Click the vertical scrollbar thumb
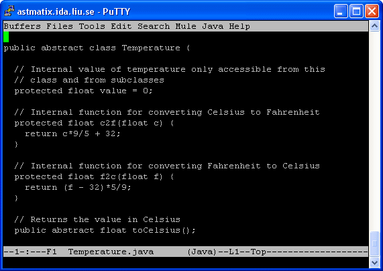The height and width of the screenshot is (271, 383). [374, 243]
